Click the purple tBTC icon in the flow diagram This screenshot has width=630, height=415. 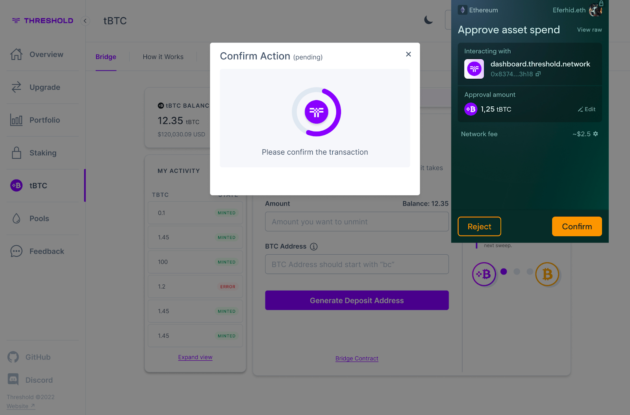(484, 274)
